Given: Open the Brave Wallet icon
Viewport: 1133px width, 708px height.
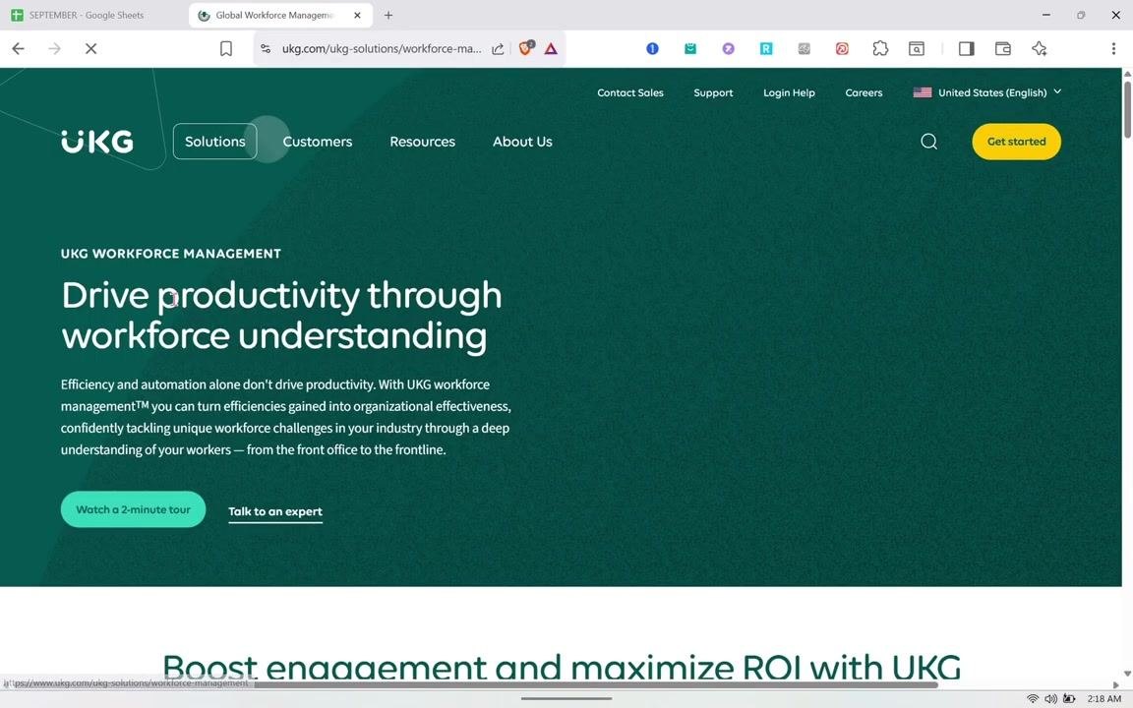Looking at the screenshot, I should (x=1003, y=48).
